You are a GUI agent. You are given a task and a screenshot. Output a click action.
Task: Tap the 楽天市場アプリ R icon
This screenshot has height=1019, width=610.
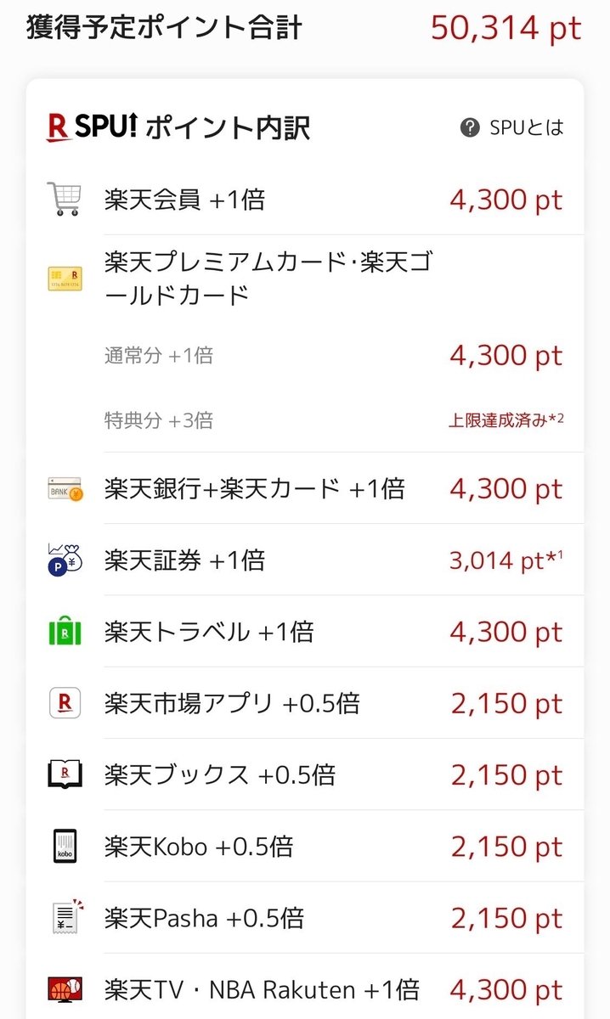click(64, 703)
